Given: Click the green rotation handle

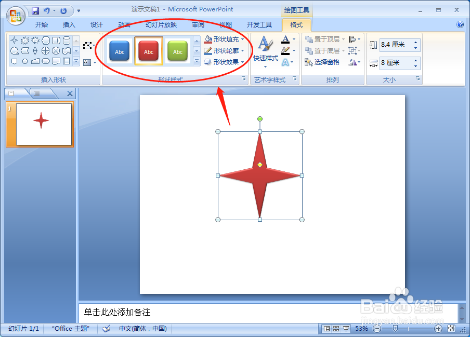Looking at the screenshot, I should tap(260, 119).
